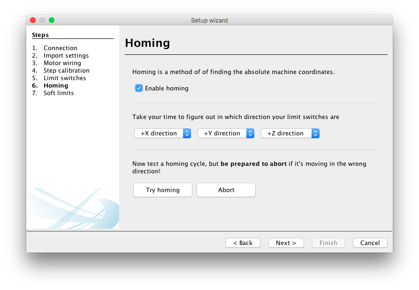Open the Motor wiring step
Viewport: 419px width, 290px height.
tap(62, 63)
